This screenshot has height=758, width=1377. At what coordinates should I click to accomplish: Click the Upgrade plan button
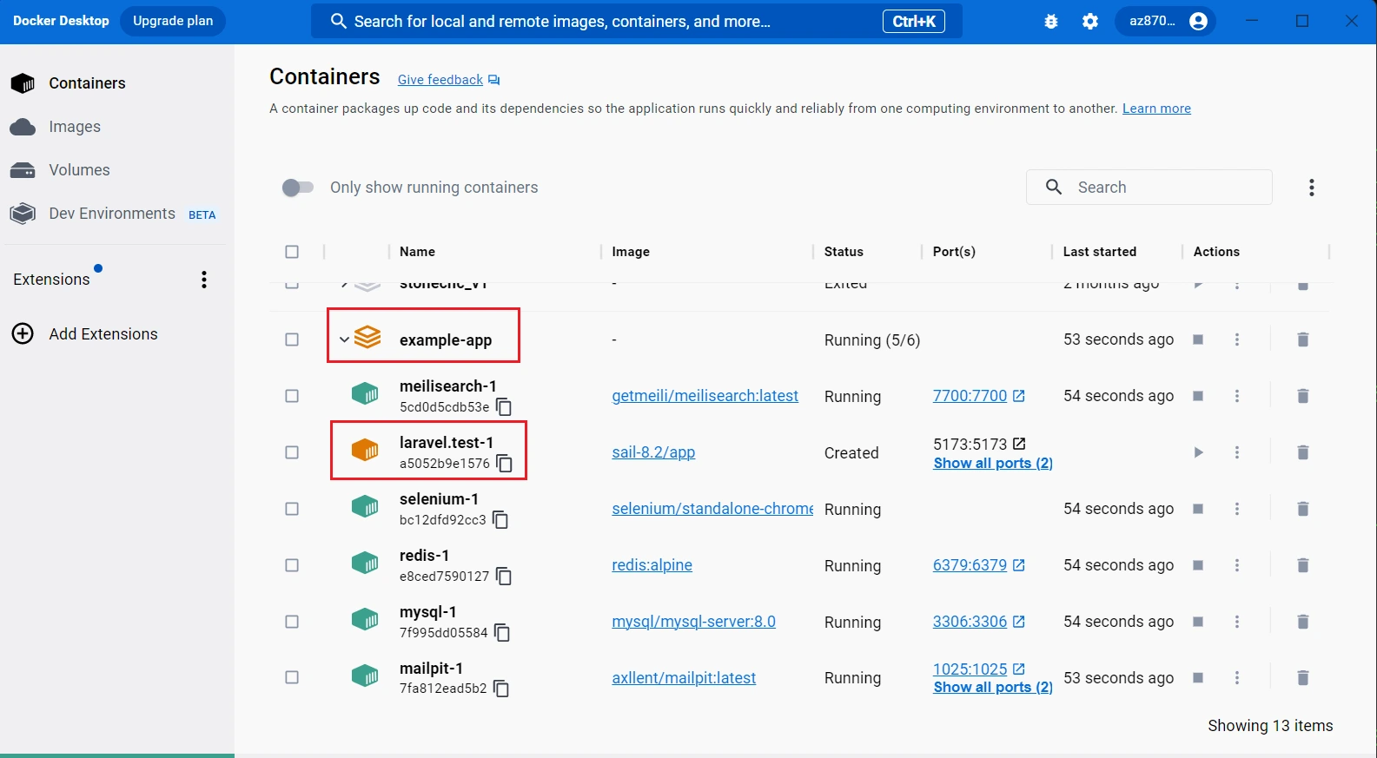point(173,21)
